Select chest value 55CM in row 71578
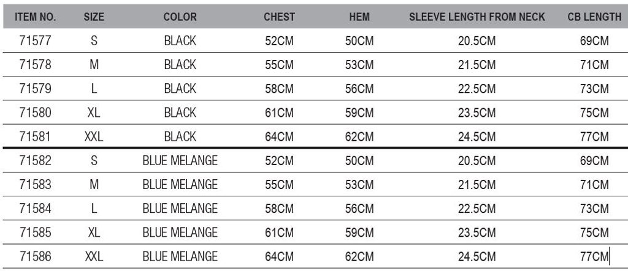The height and width of the screenshot is (271, 628). [279, 65]
